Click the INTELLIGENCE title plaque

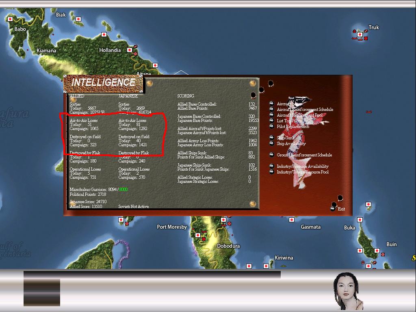[103, 84]
